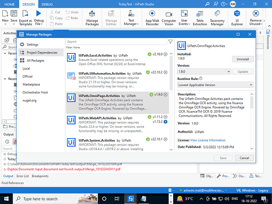This screenshot has width=272, height=204.
Task: Click Cancel in Manage Packages dialog
Action: tap(244, 158)
